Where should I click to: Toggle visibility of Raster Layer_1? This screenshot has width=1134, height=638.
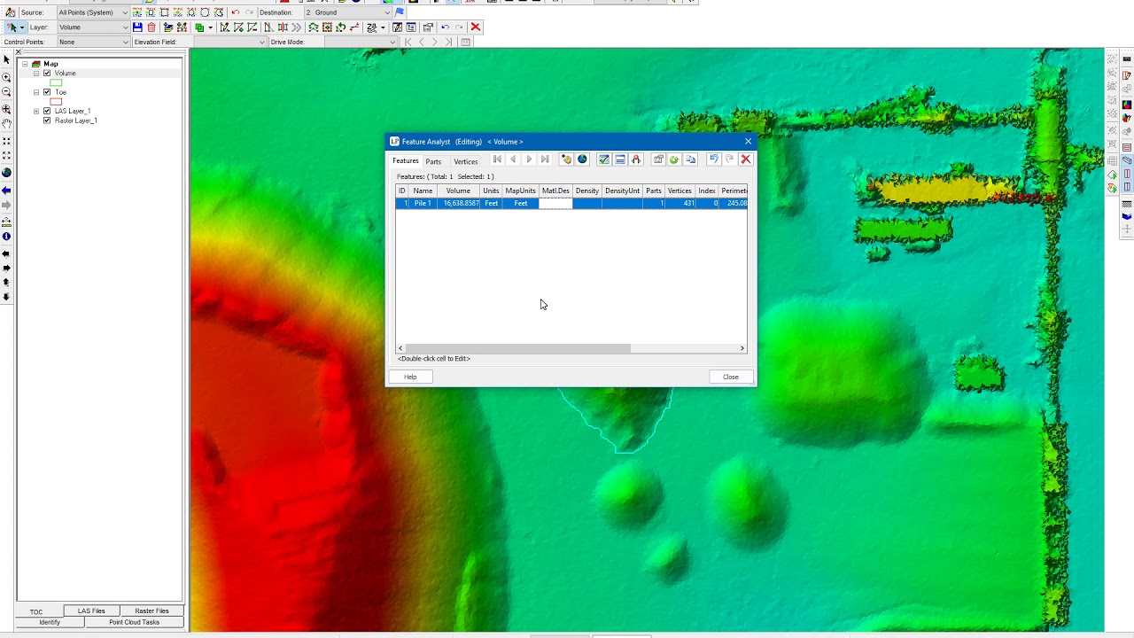pos(47,121)
